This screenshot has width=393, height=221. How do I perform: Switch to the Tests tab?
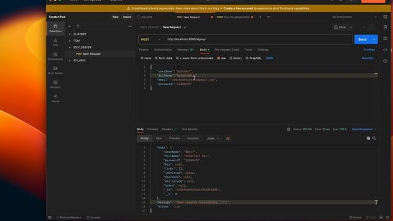pos(248,50)
